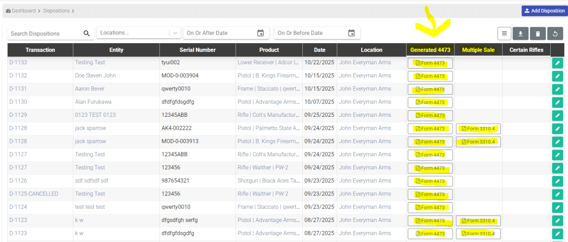The image size is (568, 242).
Task: Sort by the Transaction column header
Action: point(40,50)
